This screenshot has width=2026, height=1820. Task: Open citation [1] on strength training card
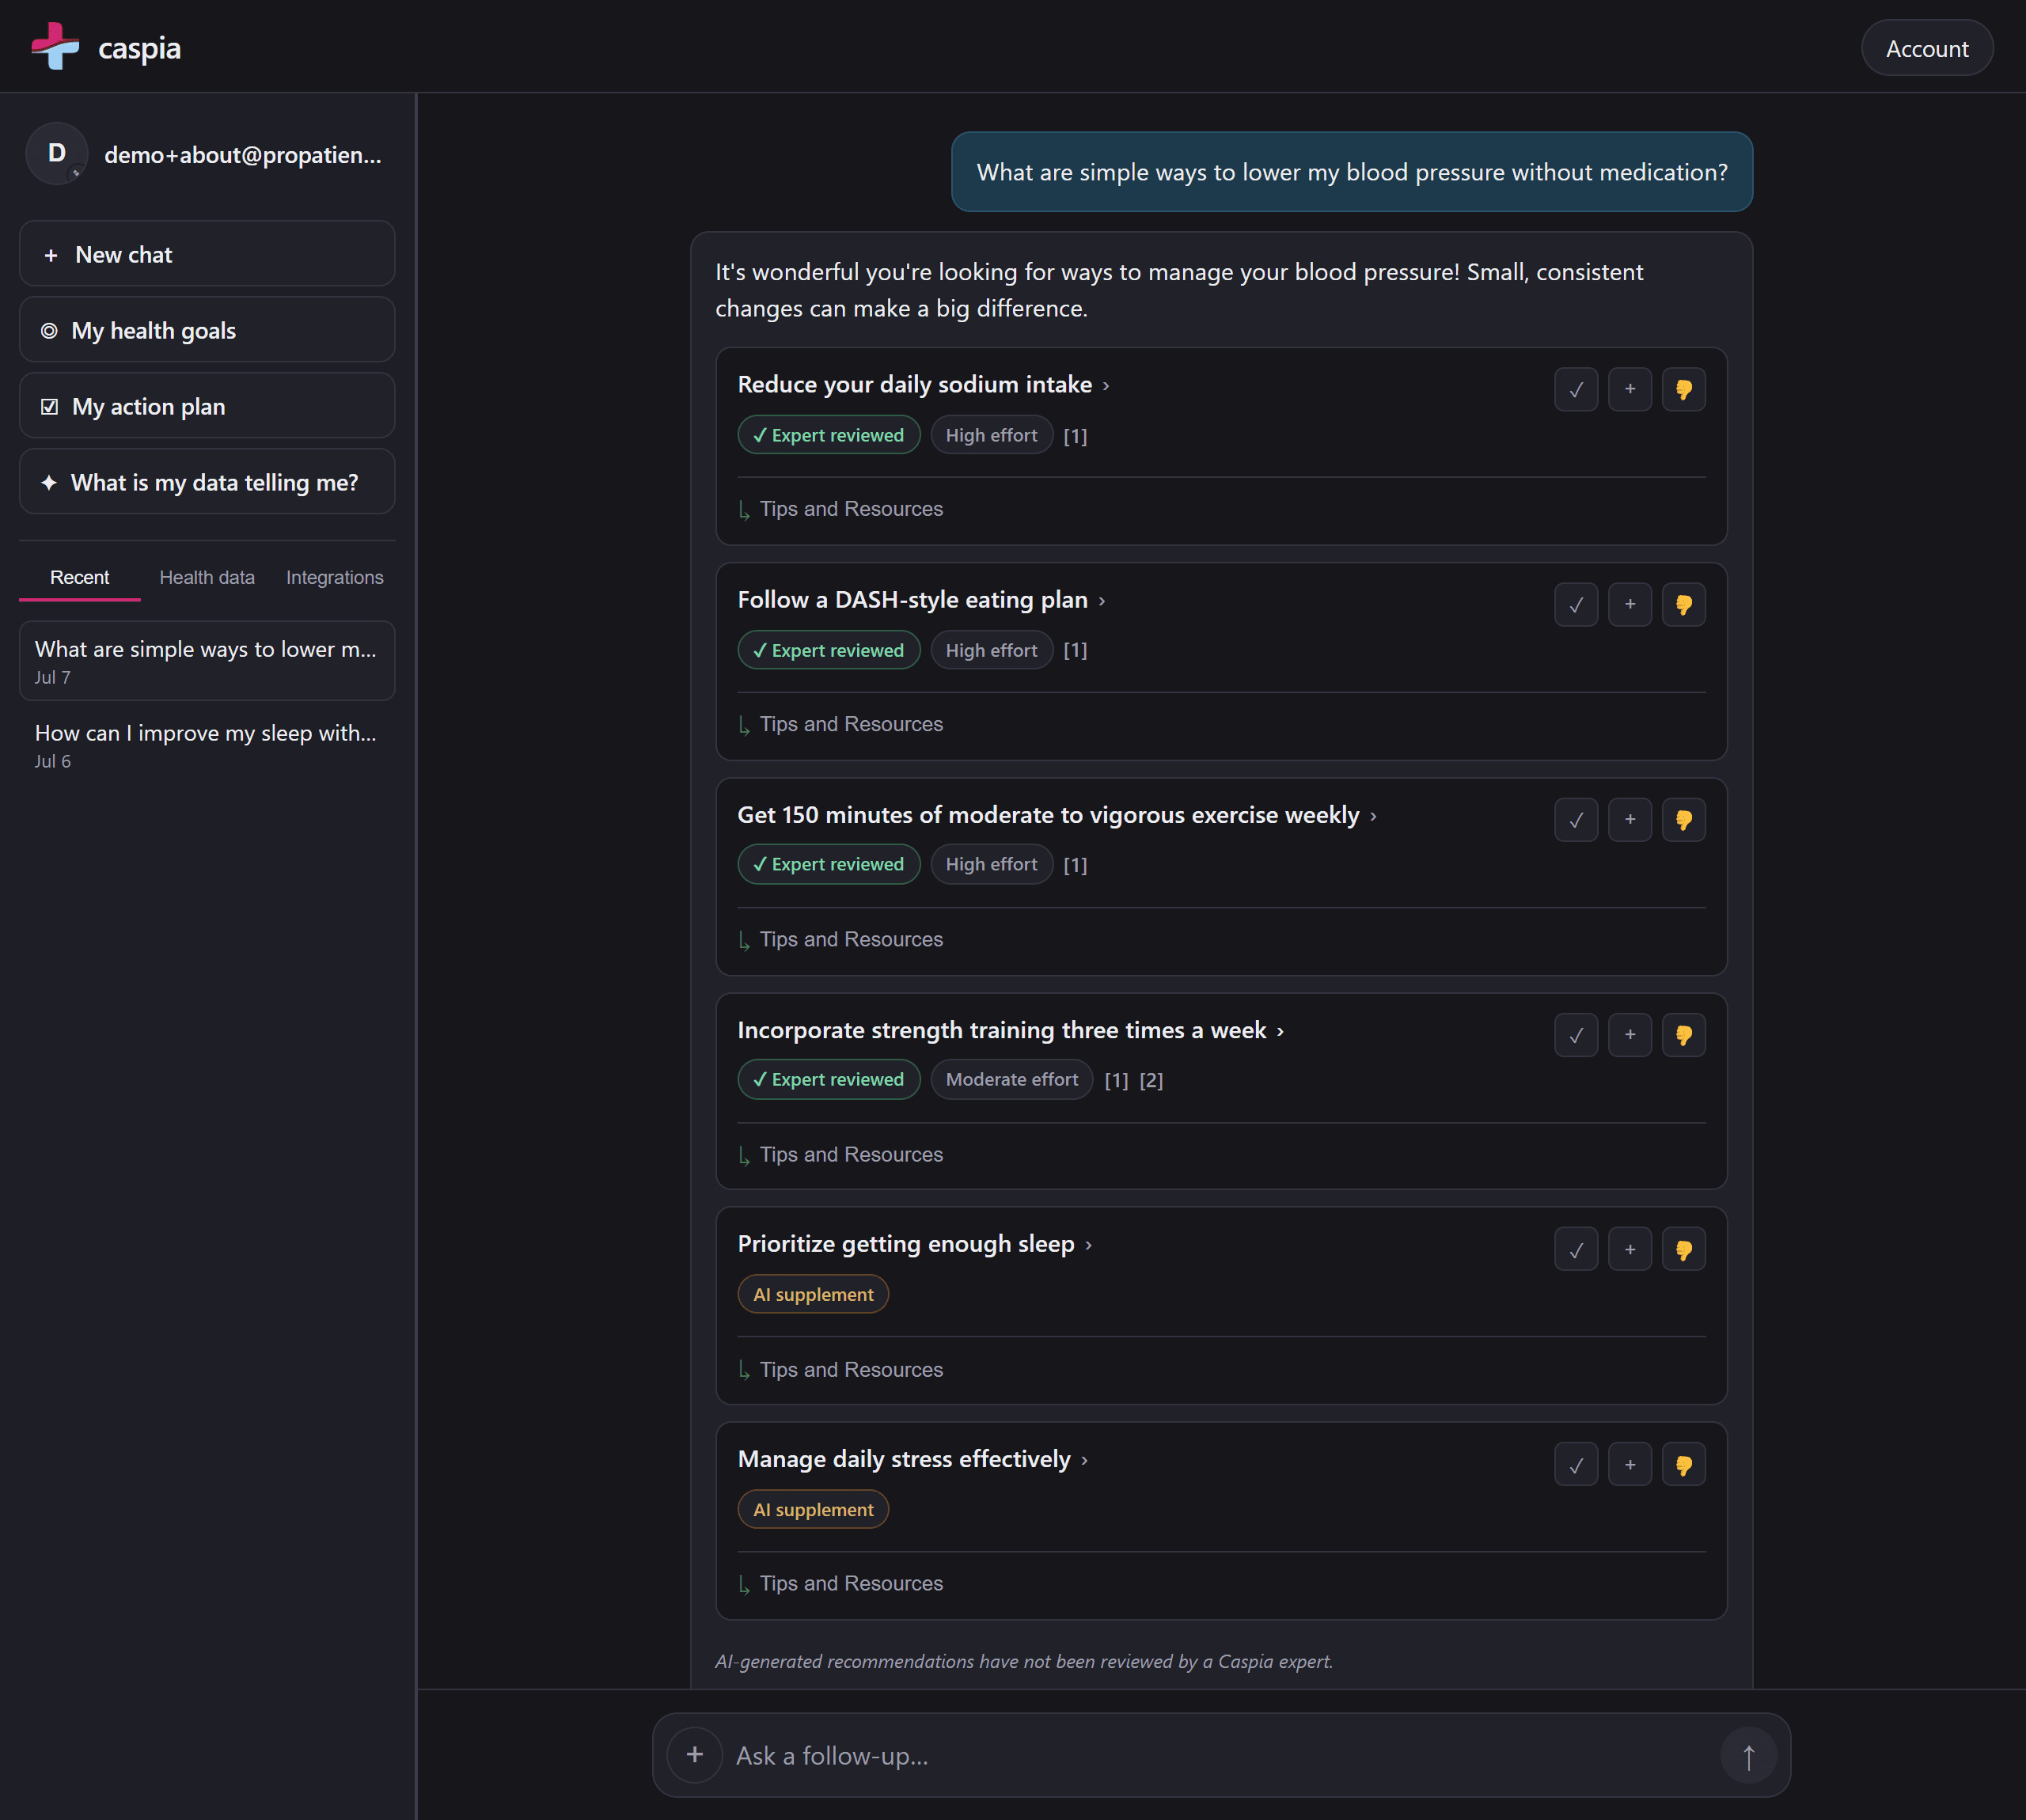(x=1116, y=1080)
